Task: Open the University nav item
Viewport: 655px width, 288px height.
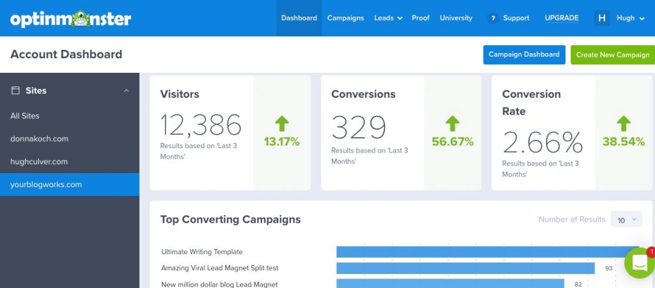Action: pos(456,18)
